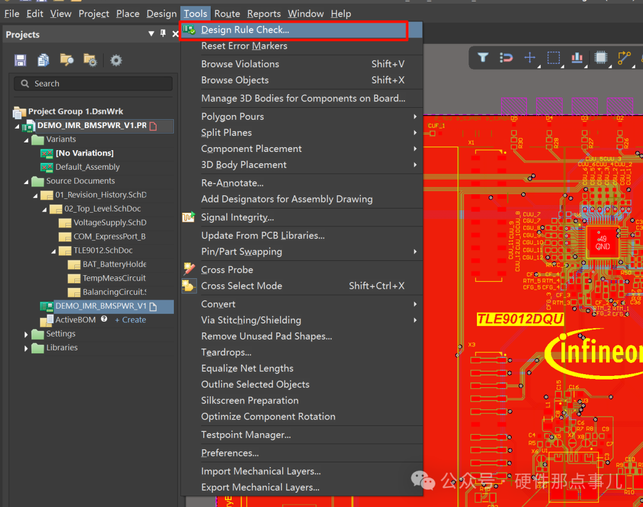Open the gear settings icon in Projects panel

pyautogui.click(x=116, y=61)
